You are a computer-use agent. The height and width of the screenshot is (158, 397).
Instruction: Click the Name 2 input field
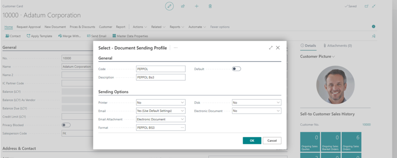(x=77, y=75)
